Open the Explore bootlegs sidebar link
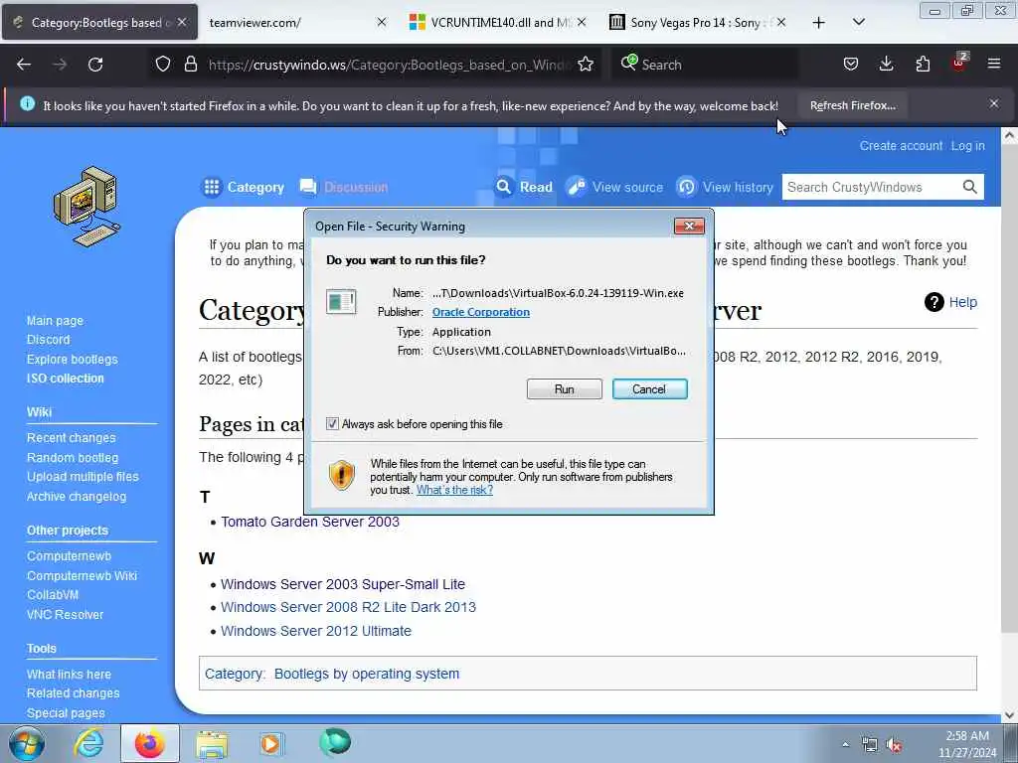Viewport: 1018px width, 763px height. pyautogui.click(x=72, y=359)
